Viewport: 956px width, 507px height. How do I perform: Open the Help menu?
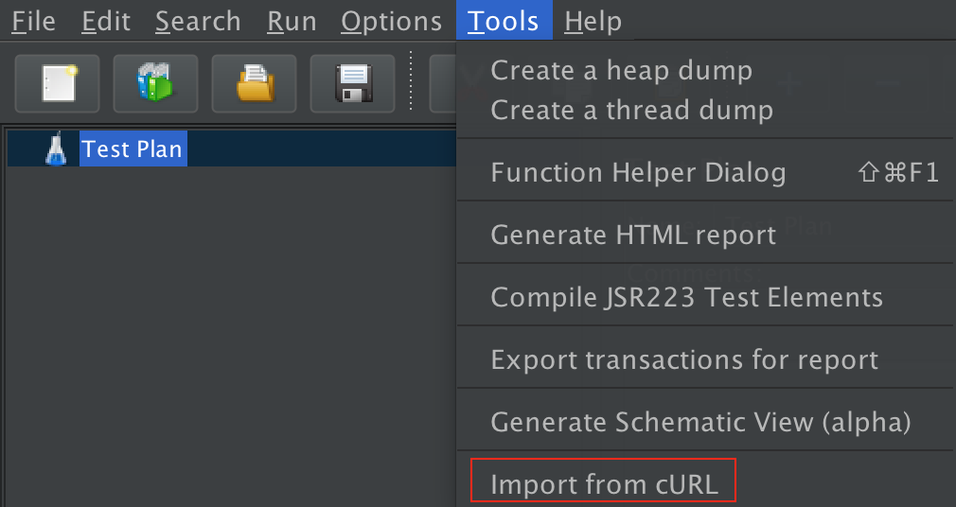tap(593, 21)
